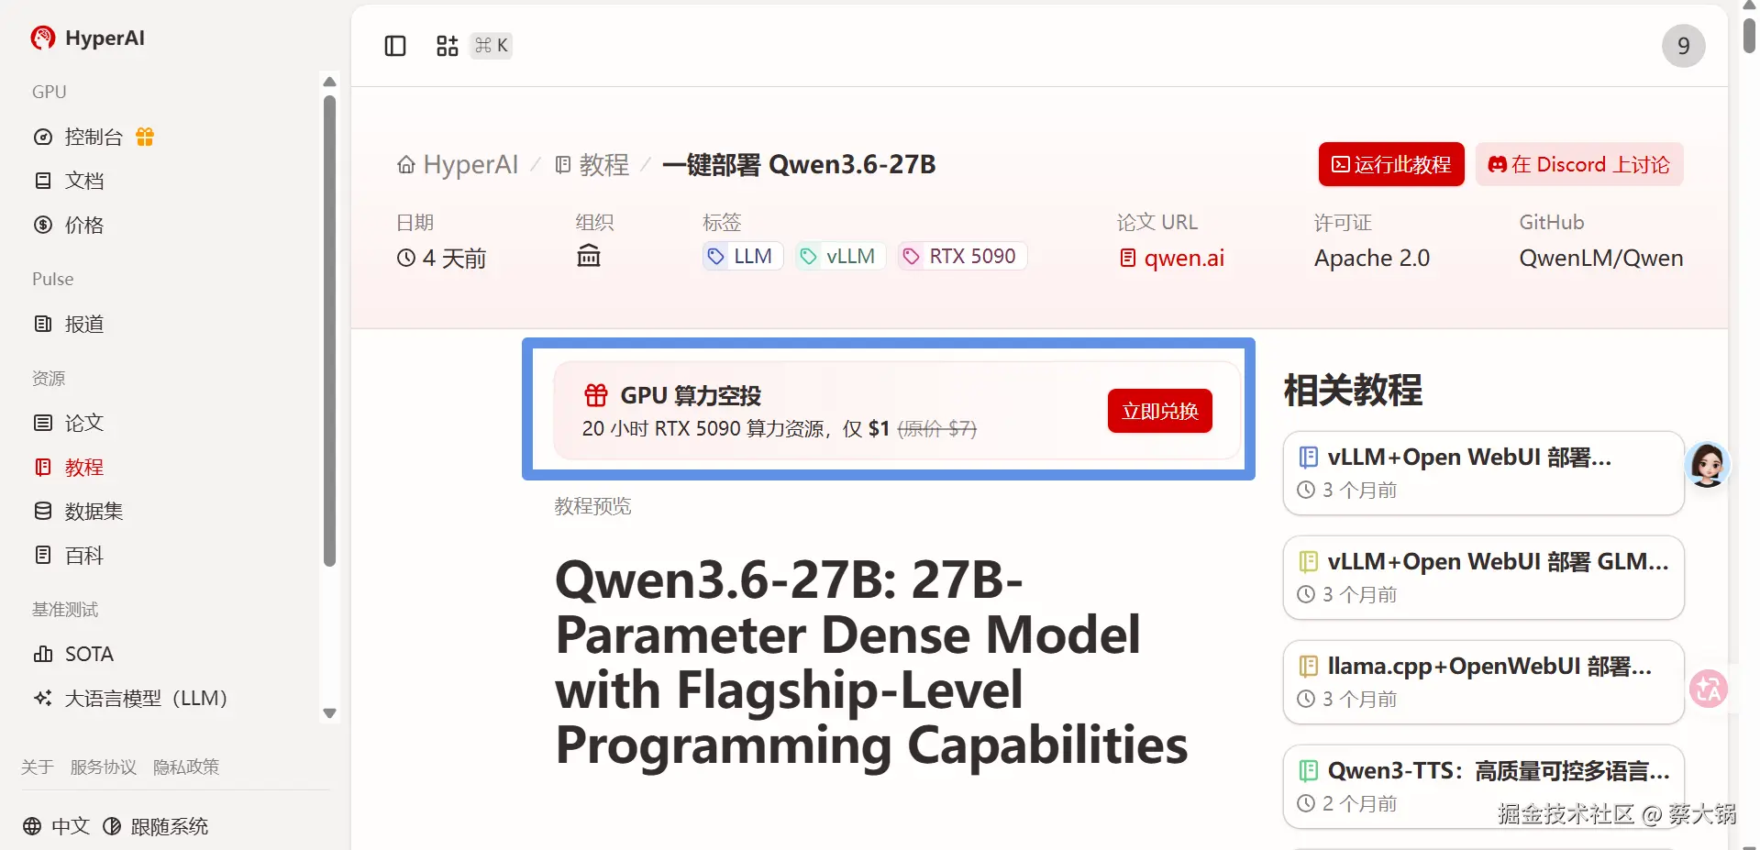Open the llama.cpp+OpenWebUI 部署 tutorial card
The width and height of the screenshot is (1760, 850).
pos(1483,682)
